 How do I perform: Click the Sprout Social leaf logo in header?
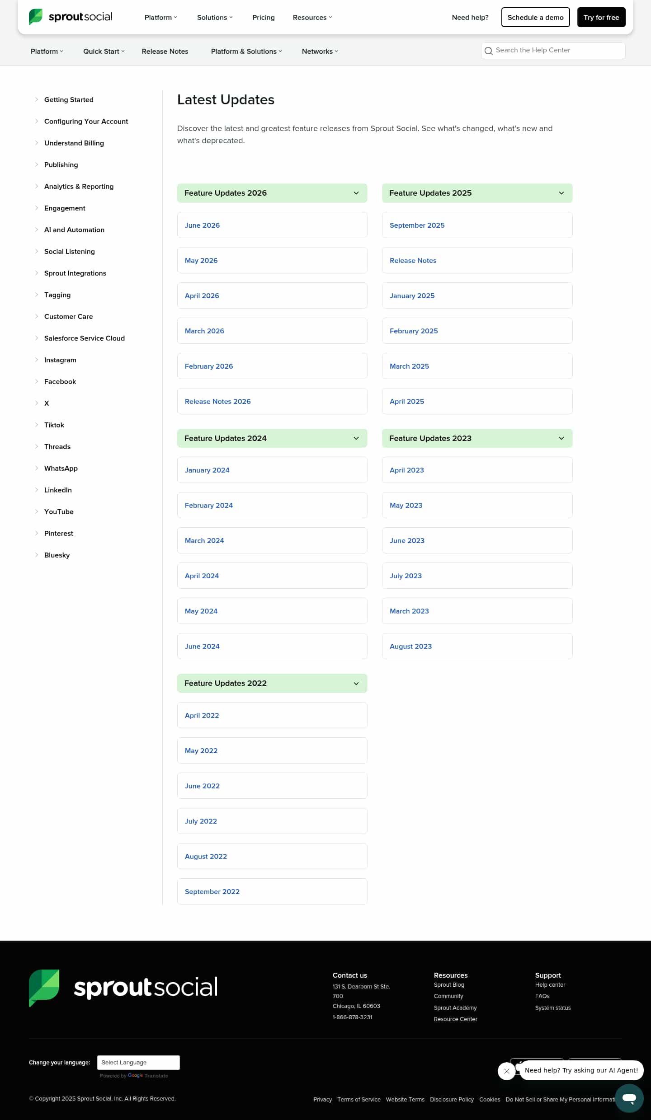(36, 17)
